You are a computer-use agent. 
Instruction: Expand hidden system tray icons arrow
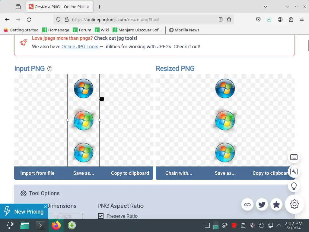coord(279,225)
